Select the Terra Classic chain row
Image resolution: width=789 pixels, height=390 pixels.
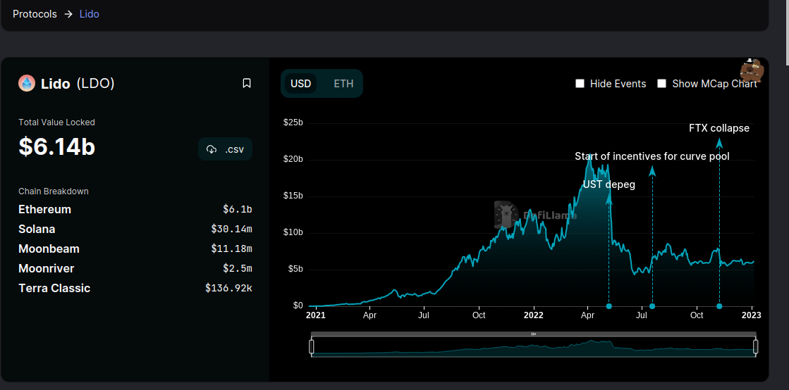135,289
